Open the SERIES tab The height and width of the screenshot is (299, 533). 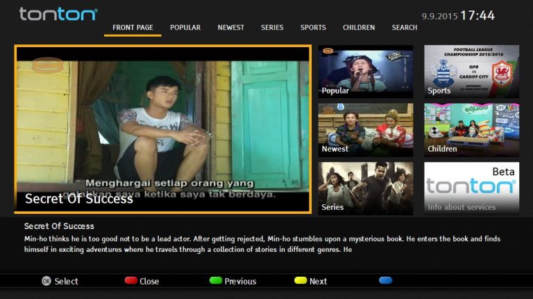click(272, 28)
